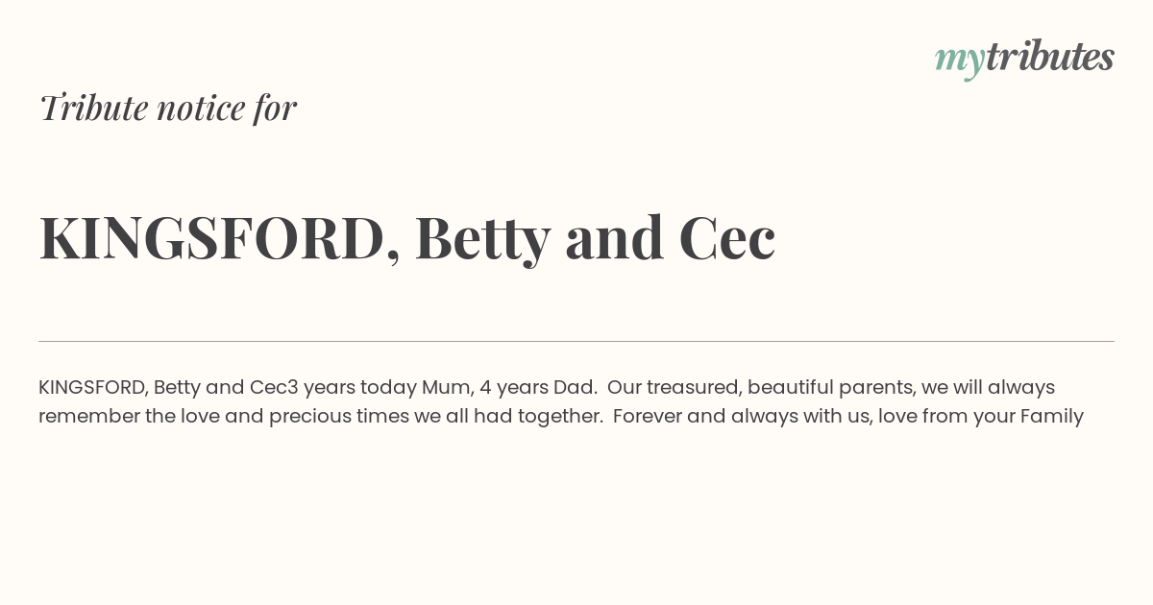Screen dimensions: 1153x605
Task: Click the phrase 'Our treasured, beautiful parents'
Action: point(761,388)
